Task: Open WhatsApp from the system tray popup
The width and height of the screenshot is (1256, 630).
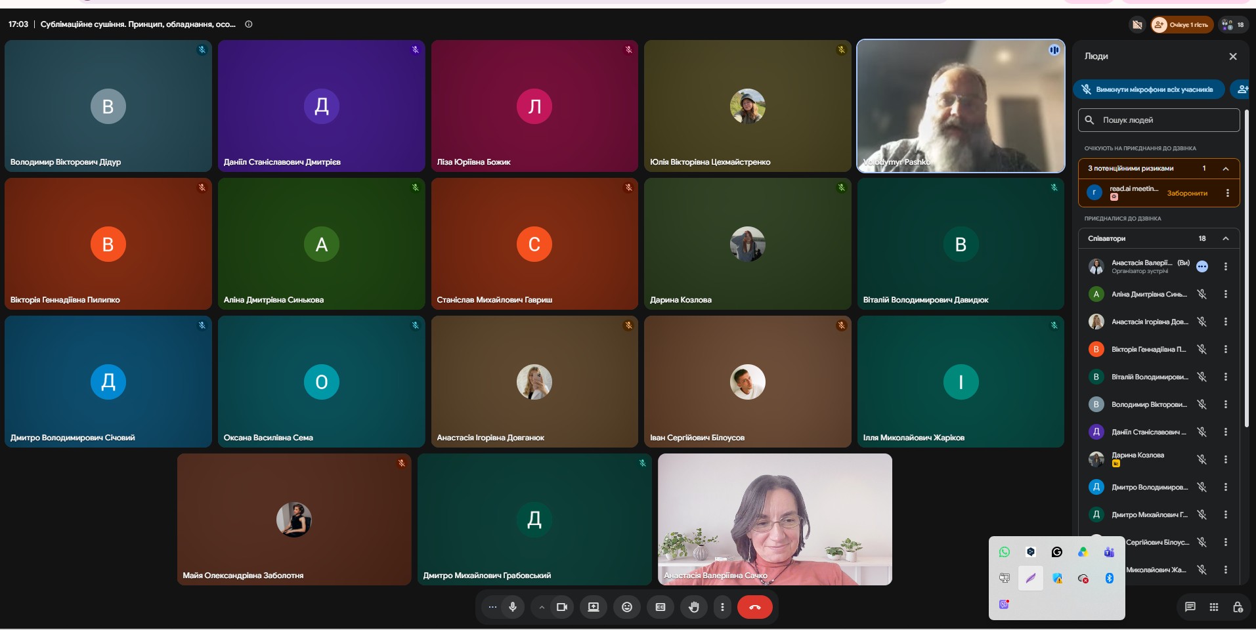Action: click(x=1005, y=552)
